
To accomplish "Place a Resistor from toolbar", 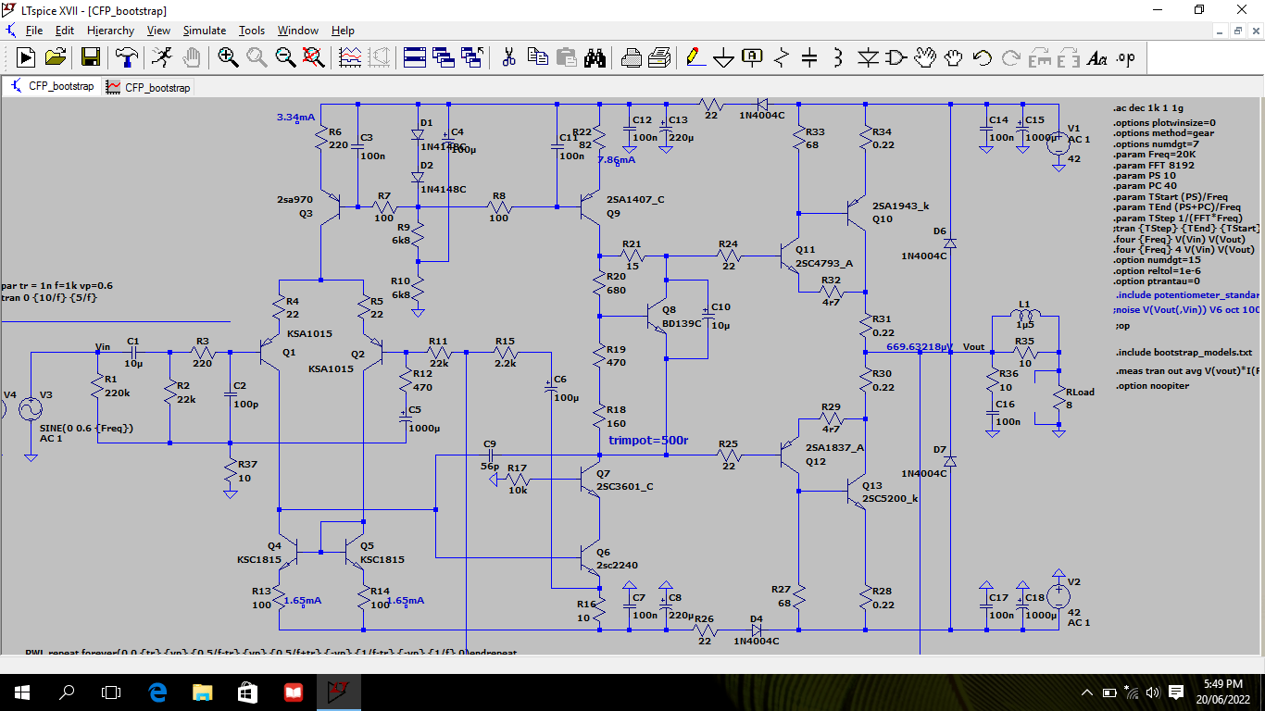I will [781, 57].
